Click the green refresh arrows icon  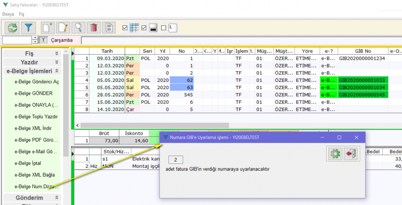[13, 28]
